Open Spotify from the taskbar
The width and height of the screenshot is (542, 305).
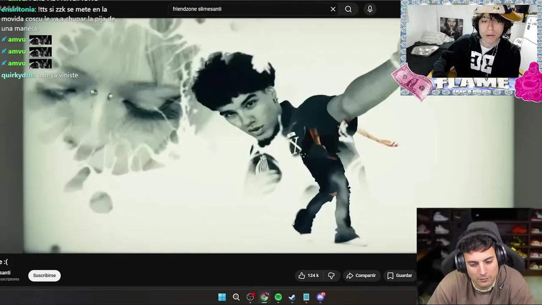278,297
